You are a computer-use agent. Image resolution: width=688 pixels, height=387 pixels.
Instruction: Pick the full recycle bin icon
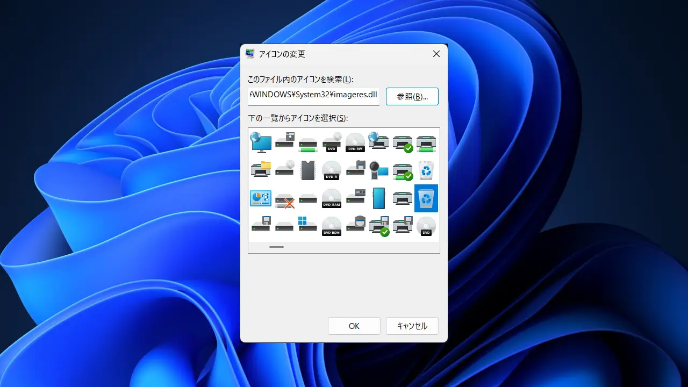click(426, 170)
